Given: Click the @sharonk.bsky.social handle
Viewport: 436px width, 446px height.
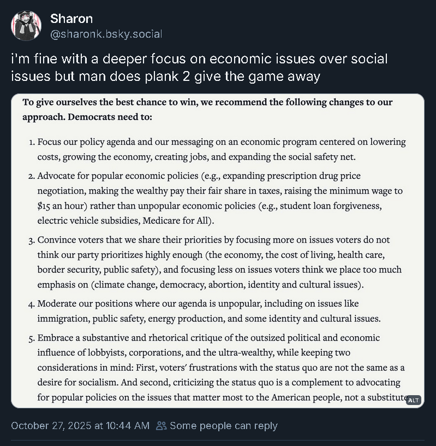Looking at the screenshot, I should 106,34.
